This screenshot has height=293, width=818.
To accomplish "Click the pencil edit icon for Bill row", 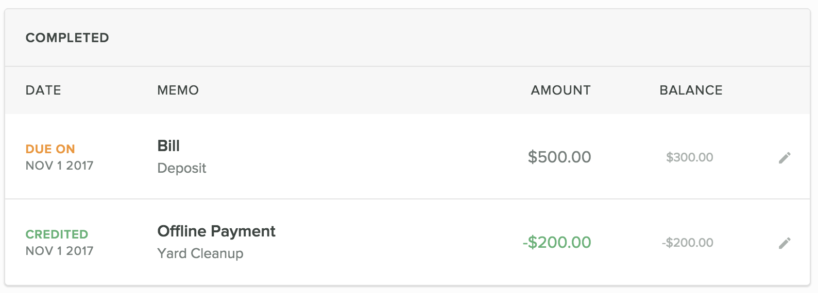I will pyautogui.click(x=785, y=158).
